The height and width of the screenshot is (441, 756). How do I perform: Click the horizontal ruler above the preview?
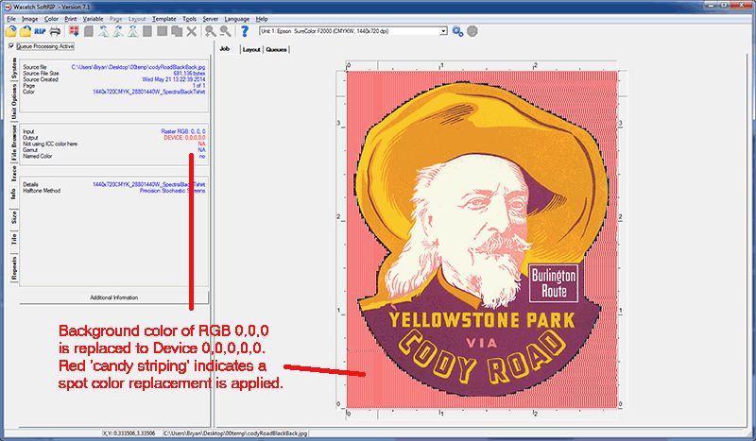[482, 65]
